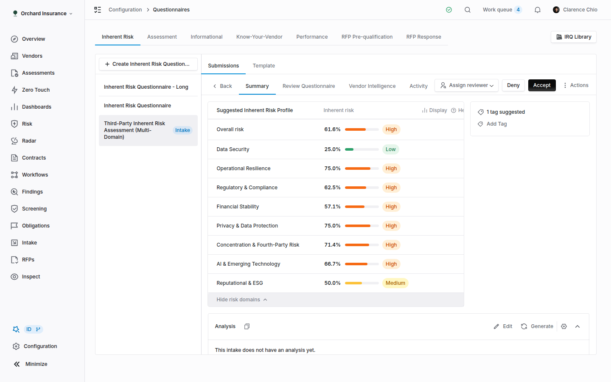Click the Data Security progress bar

tap(362, 149)
